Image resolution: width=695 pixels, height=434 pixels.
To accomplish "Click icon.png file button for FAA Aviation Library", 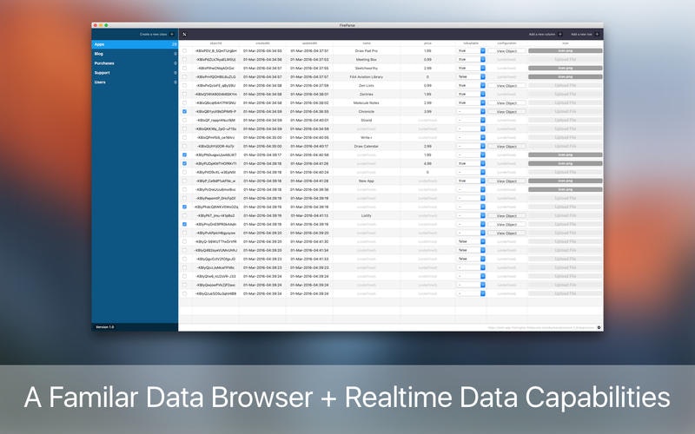I will (x=566, y=76).
